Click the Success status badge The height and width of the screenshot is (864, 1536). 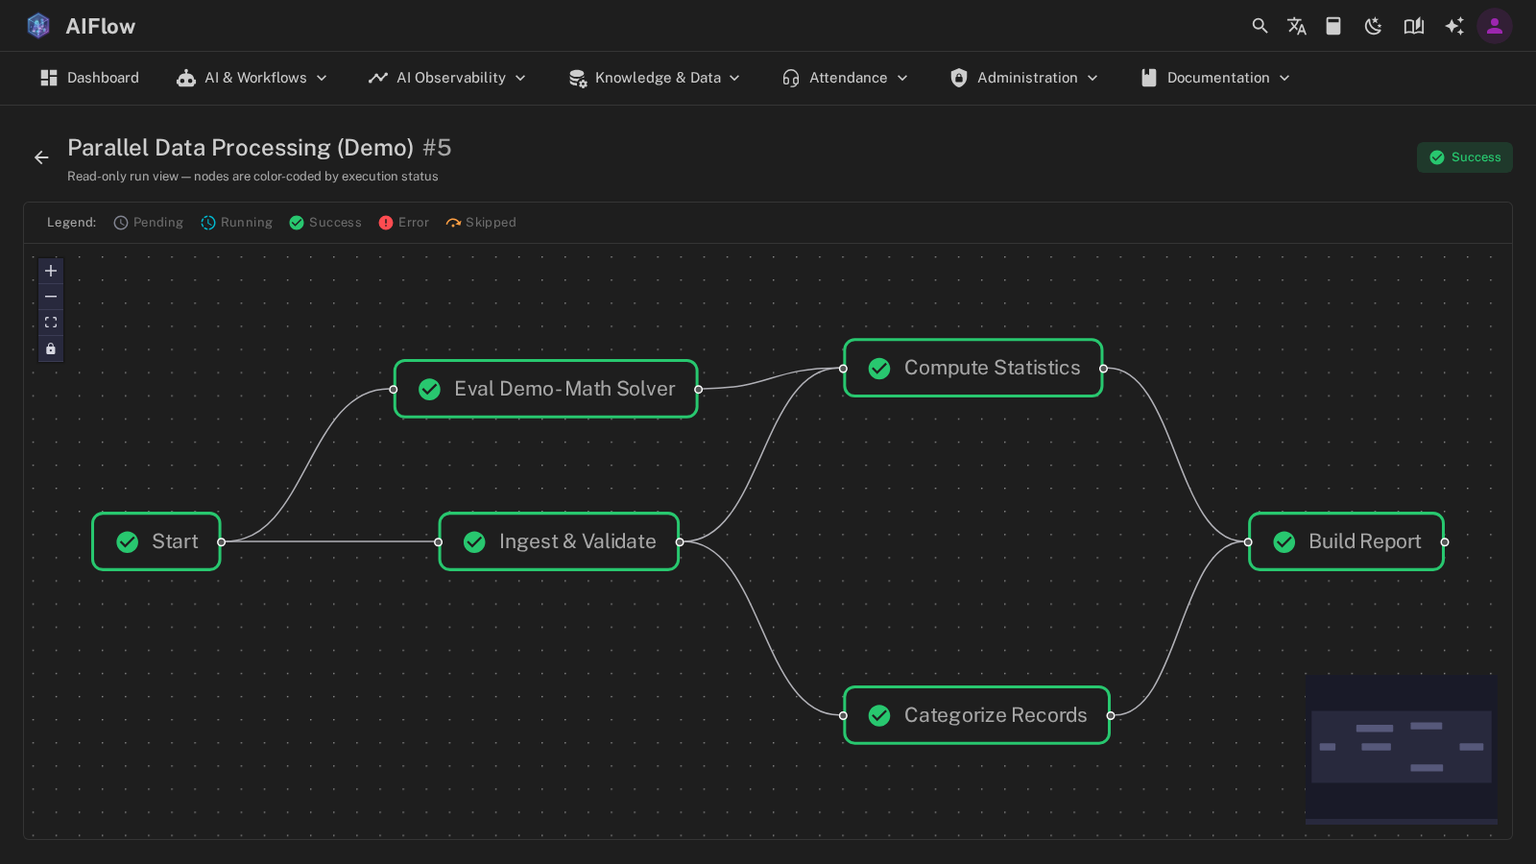[1465, 157]
